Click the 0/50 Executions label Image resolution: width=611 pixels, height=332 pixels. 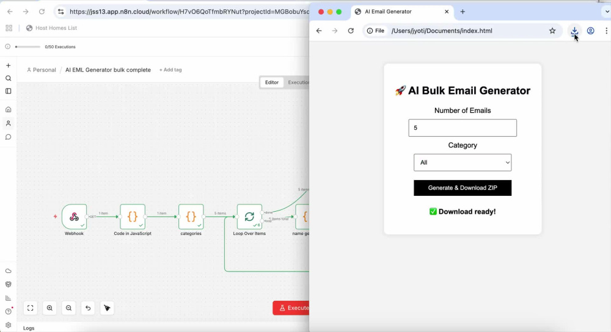click(60, 47)
